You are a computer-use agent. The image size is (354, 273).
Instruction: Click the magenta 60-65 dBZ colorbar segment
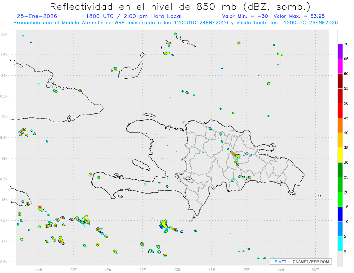tap(340, 66)
